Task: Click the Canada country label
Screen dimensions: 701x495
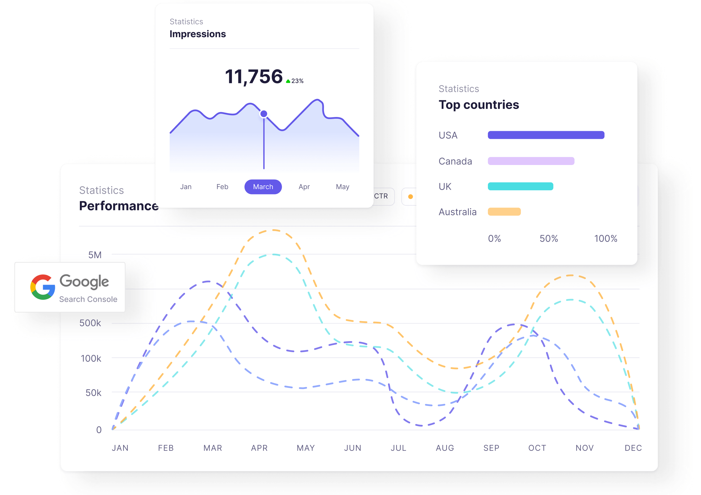Action: [x=455, y=161]
